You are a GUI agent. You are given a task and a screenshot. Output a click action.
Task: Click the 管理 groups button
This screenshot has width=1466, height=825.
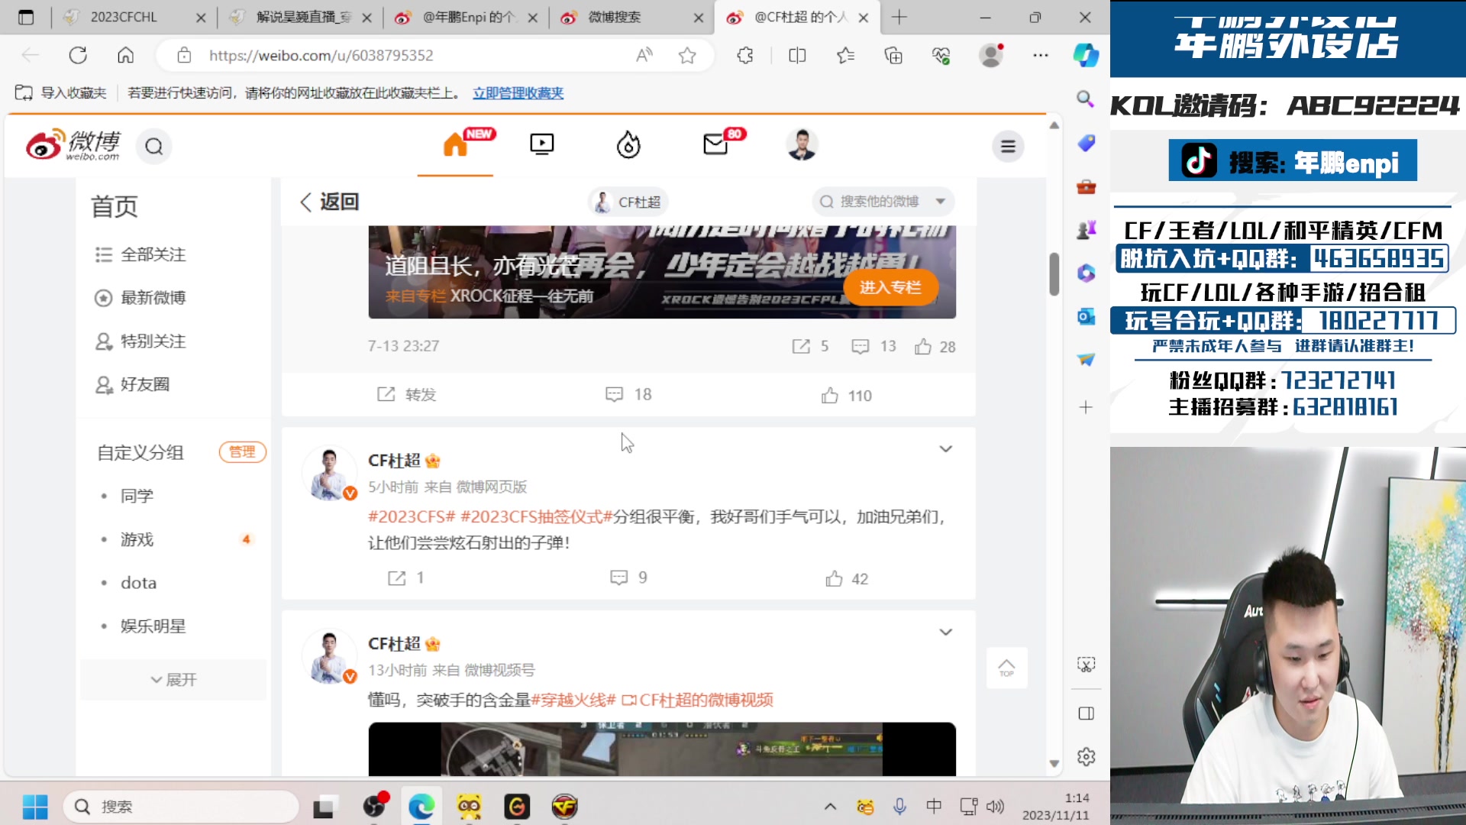pyautogui.click(x=242, y=452)
